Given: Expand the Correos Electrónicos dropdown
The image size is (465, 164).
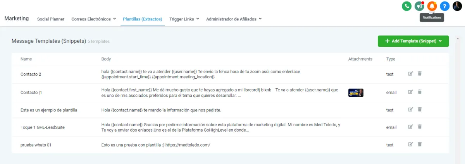Looking at the screenshot, I should pos(94,19).
